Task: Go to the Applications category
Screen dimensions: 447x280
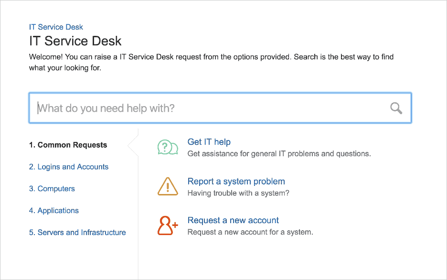Action: [x=54, y=211]
